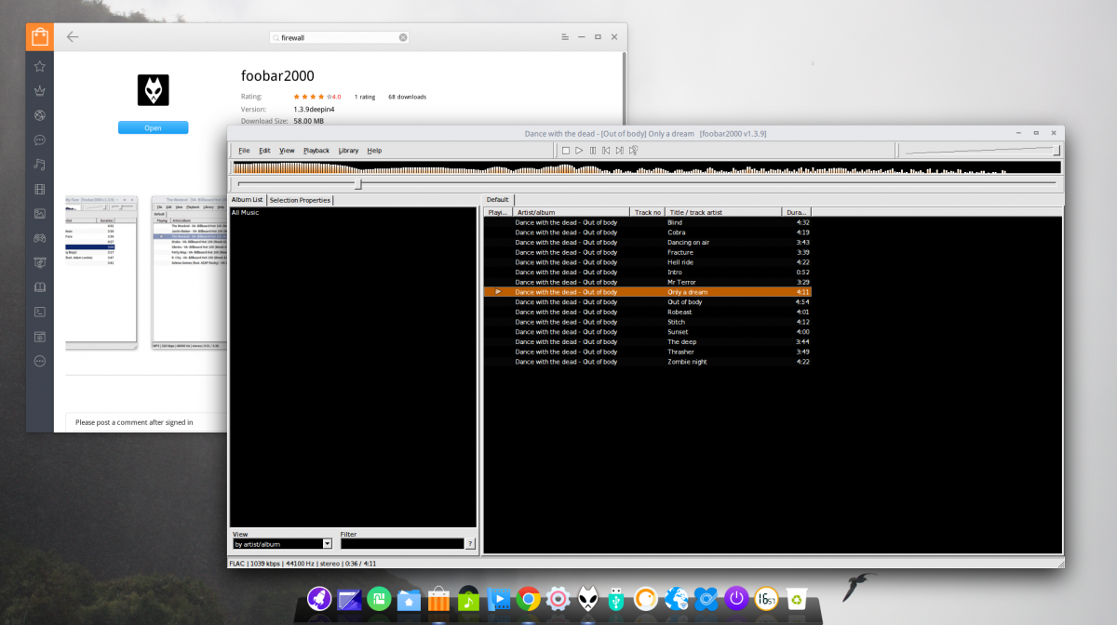Click the app store search field

click(x=339, y=37)
